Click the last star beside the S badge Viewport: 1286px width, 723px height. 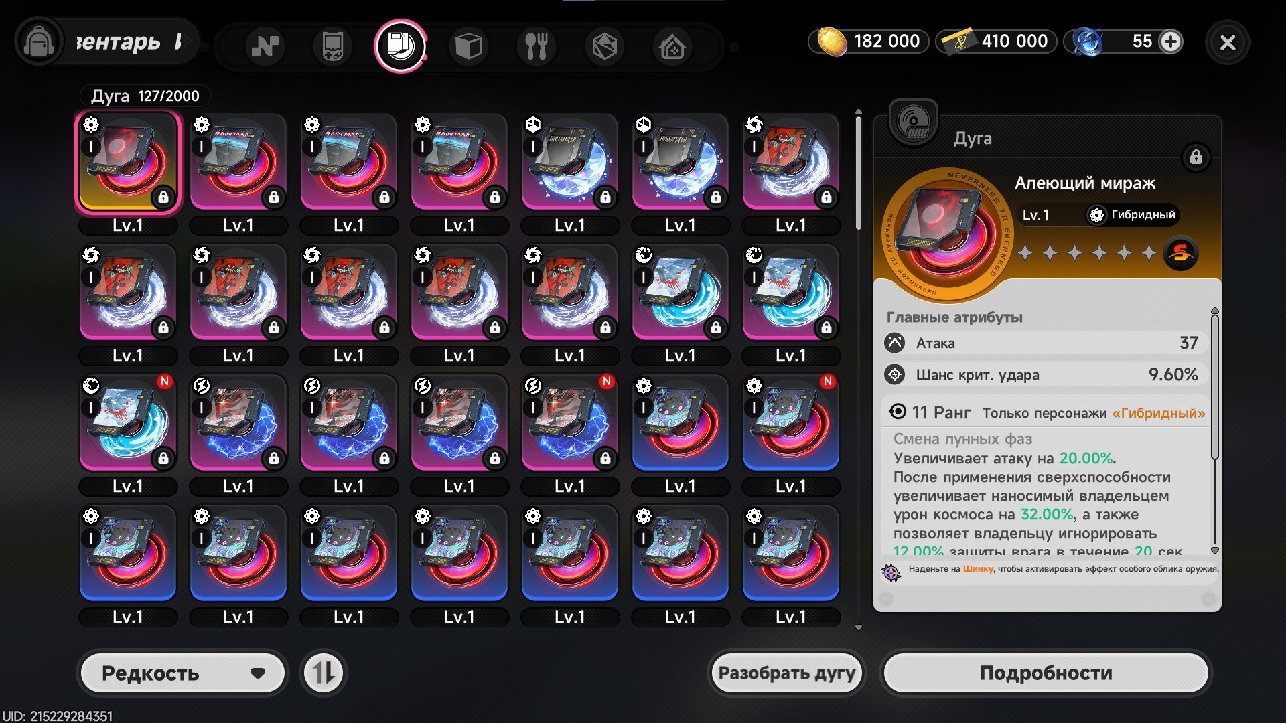(1149, 253)
